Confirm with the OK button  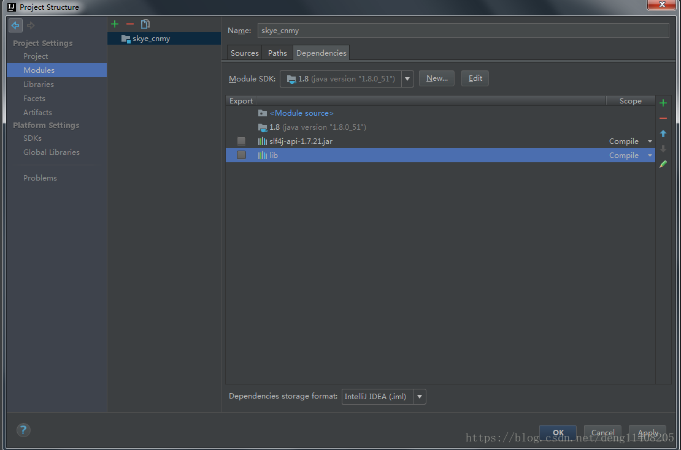click(x=558, y=433)
